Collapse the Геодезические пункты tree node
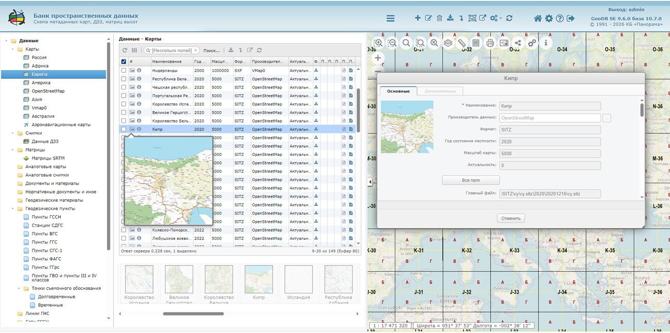The width and height of the screenshot is (670, 333). coord(13,208)
